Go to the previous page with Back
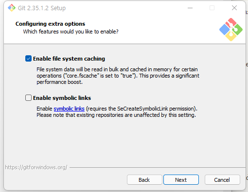This screenshot has height=192, width=248. pyautogui.click(x=144, y=179)
